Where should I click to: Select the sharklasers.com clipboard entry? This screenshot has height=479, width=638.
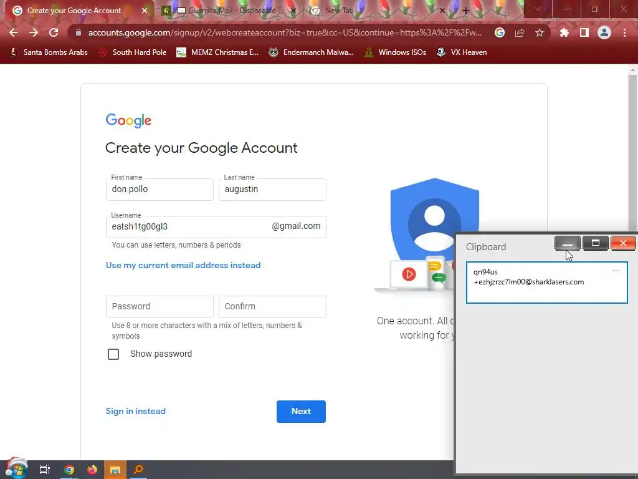pyautogui.click(x=547, y=283)
